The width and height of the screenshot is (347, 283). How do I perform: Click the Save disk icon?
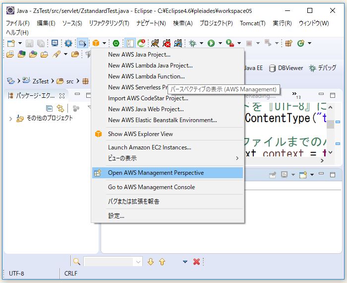[29, 43]
